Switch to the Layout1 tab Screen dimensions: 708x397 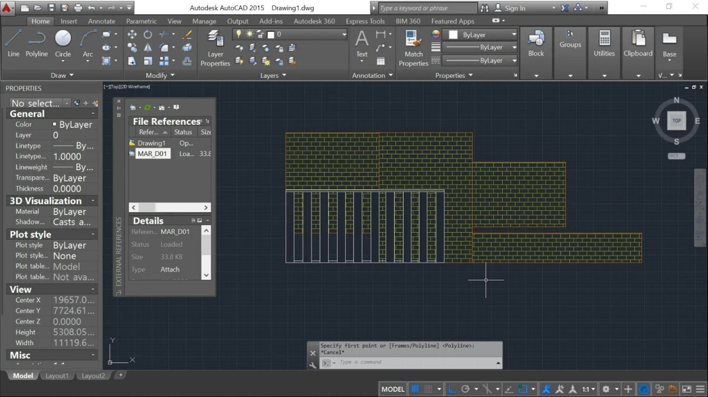tap(57, 375)
